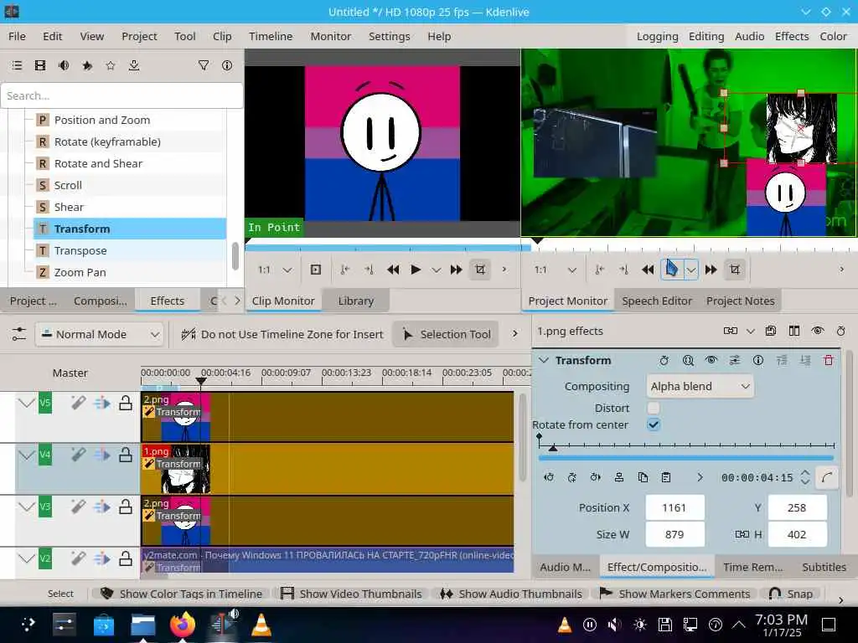Screen dimensions: 858x643
Task: Copy keyframe values icon
Action: coord(643,477)
